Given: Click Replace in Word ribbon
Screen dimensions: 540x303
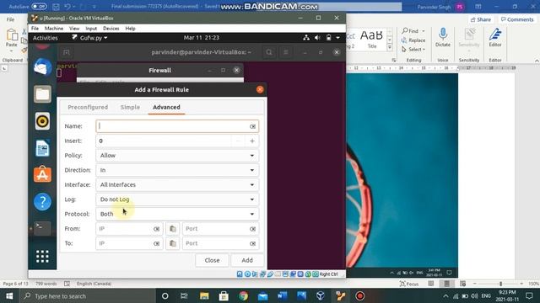Looking at the screenshot, I should tap(413, 40).
